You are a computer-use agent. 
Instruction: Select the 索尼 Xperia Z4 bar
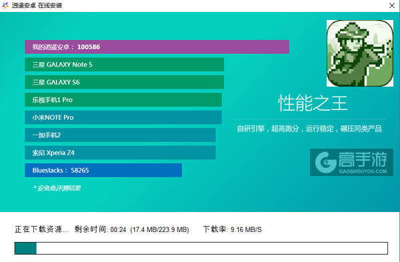(x=120, y=153)
